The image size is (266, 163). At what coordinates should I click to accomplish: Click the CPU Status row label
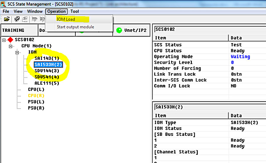pyautogui.click(x=168, y=51)
